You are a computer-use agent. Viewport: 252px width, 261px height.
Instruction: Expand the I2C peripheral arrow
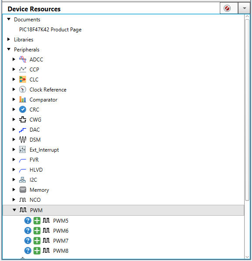[x=14, y=180]
